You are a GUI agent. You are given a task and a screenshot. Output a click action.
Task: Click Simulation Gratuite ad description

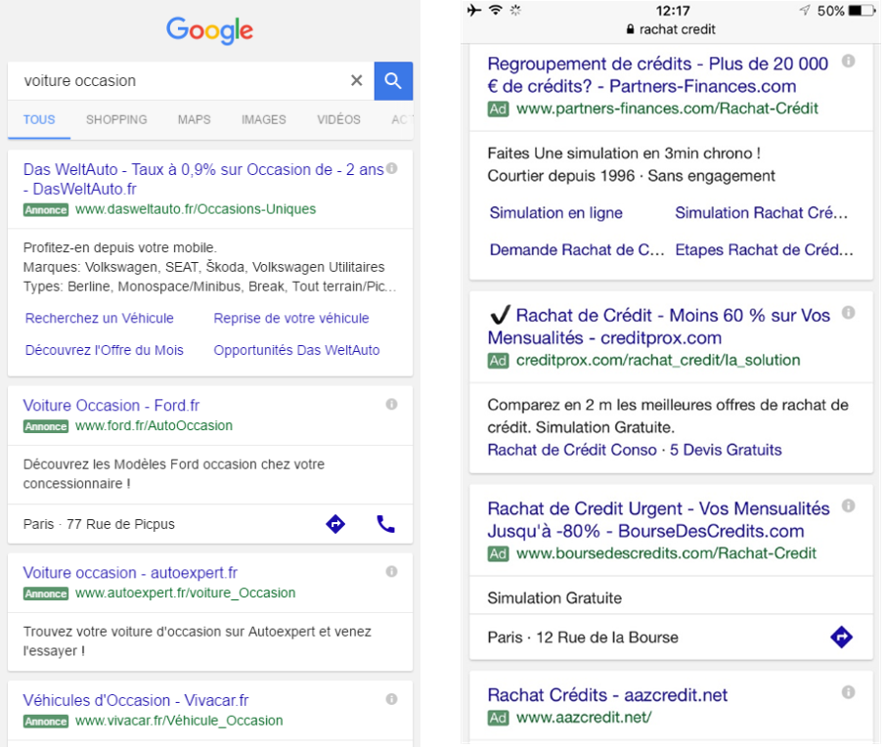(554, 598)
